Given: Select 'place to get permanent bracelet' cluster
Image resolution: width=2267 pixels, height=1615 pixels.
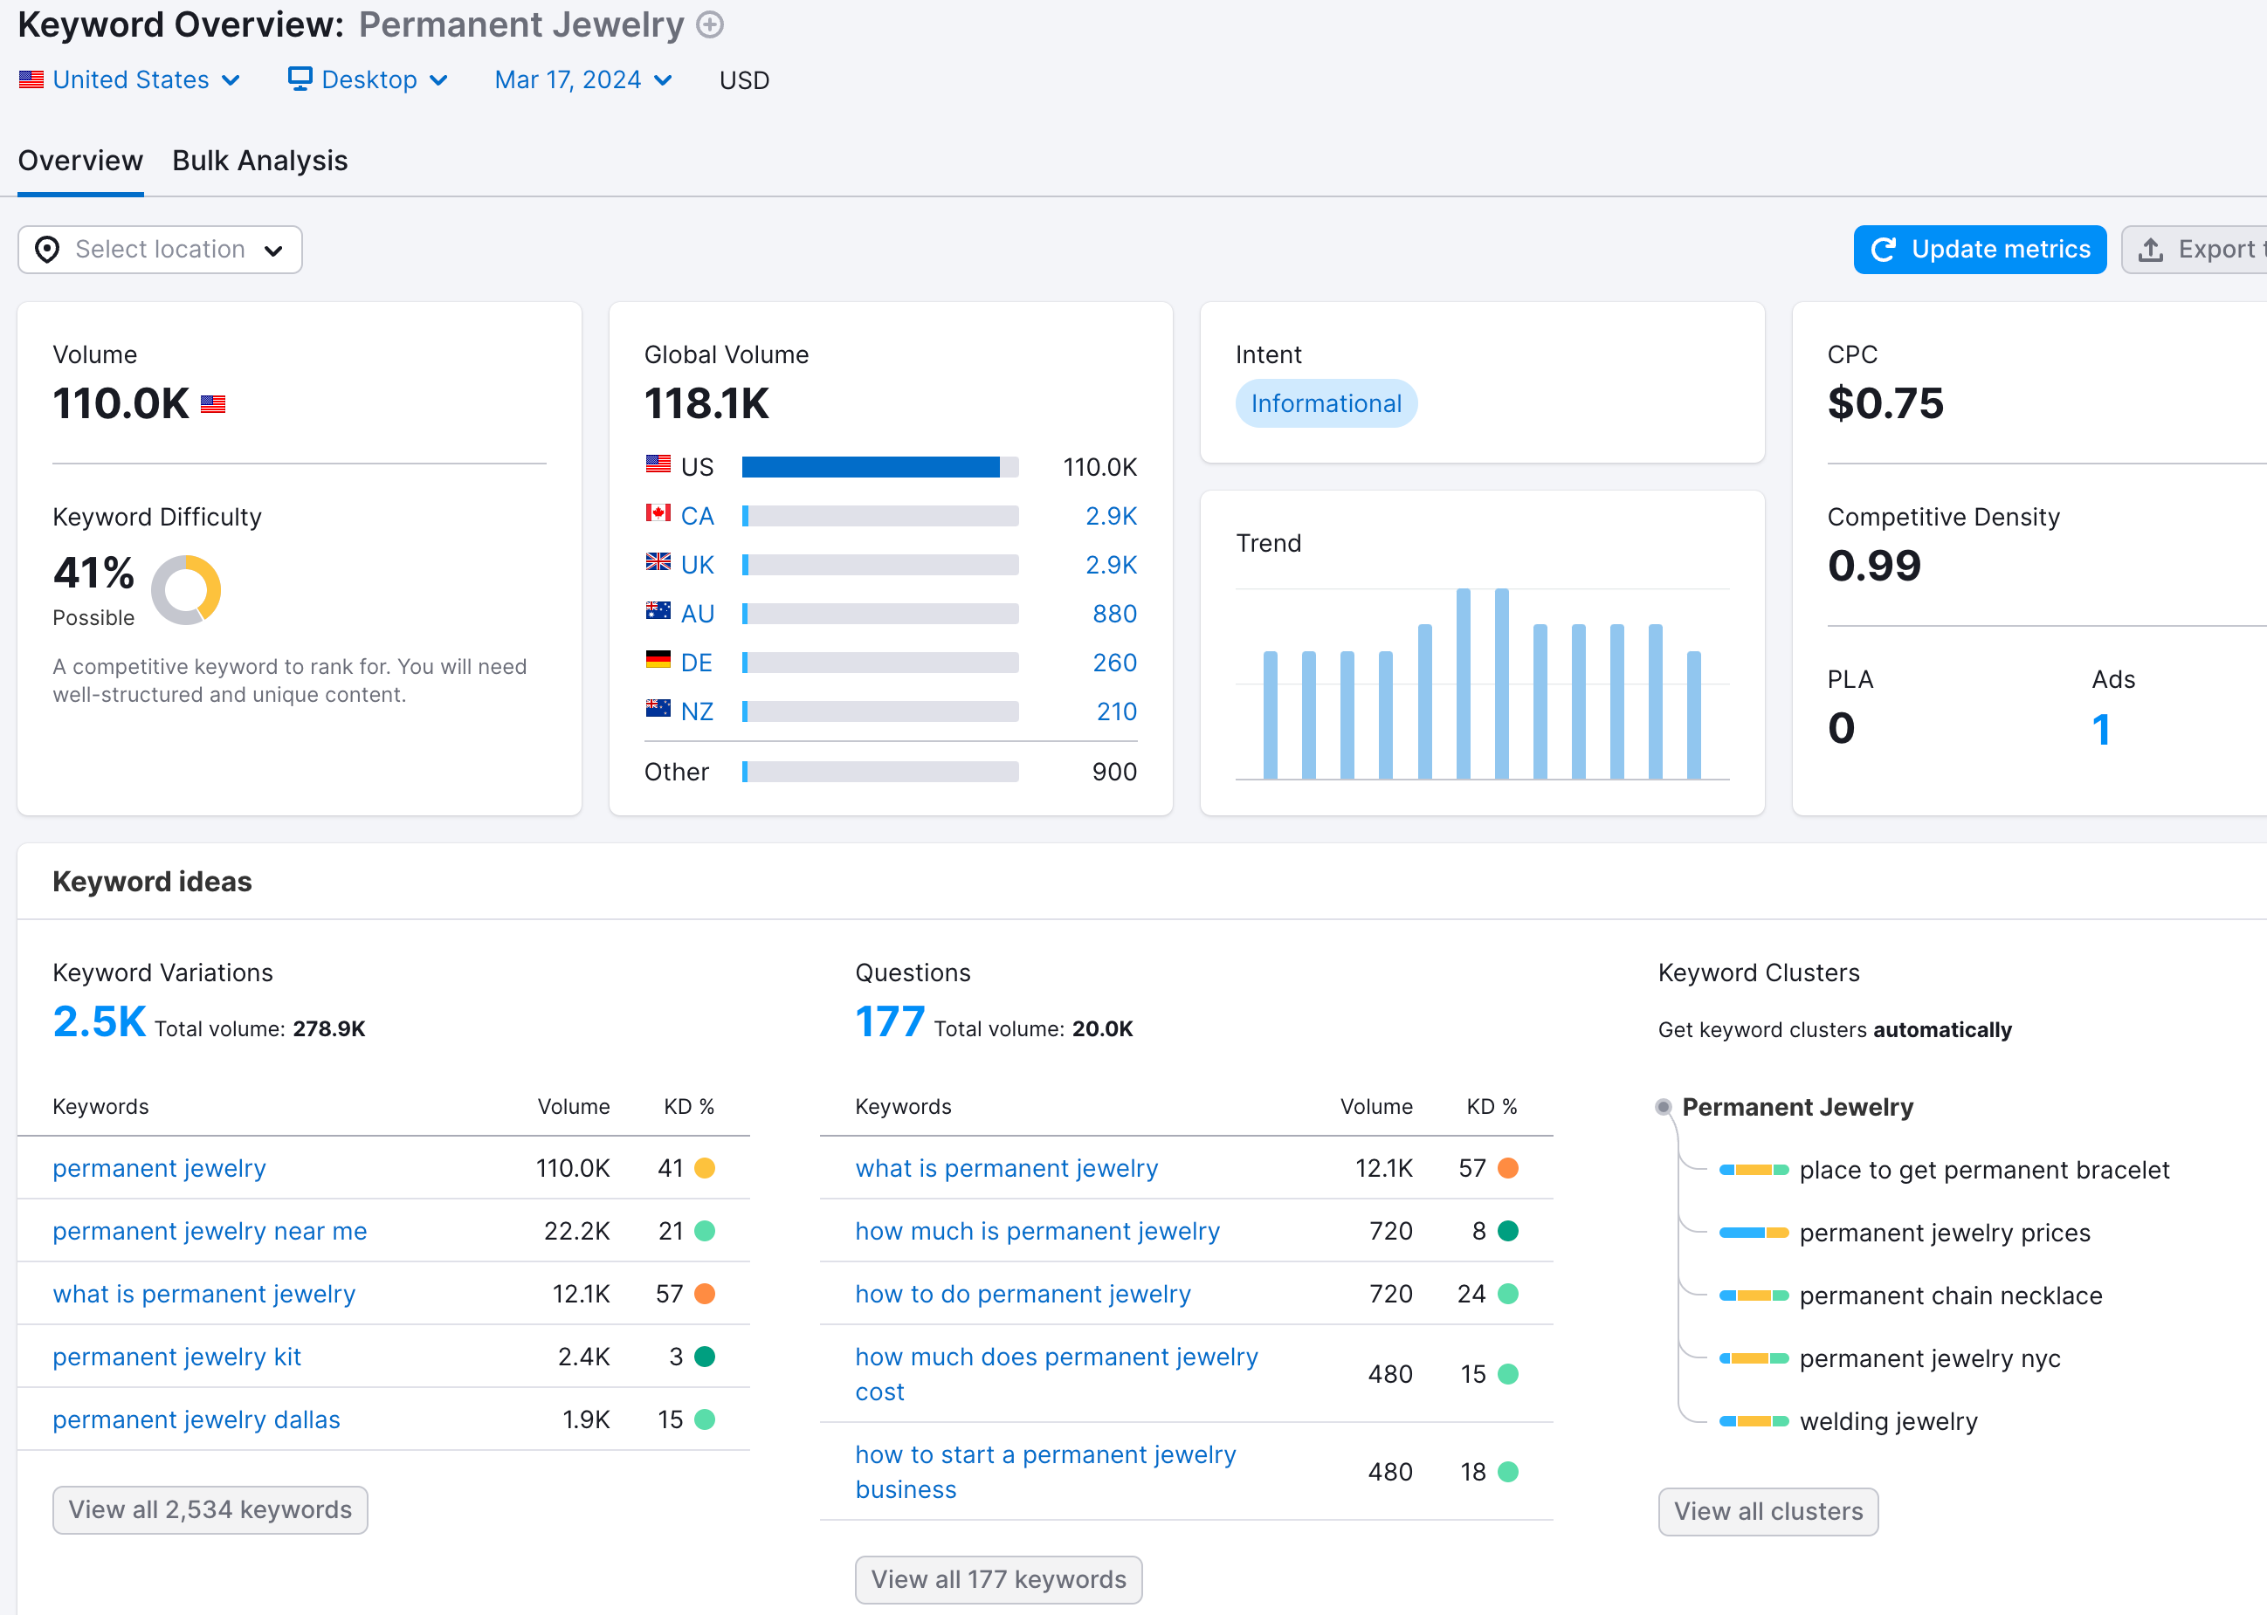Looking at the screenshot, I should pyautogui.click(x=1983, y=1171).
